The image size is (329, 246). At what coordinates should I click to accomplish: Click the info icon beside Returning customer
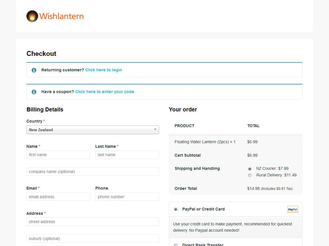(x=34, y=70)
